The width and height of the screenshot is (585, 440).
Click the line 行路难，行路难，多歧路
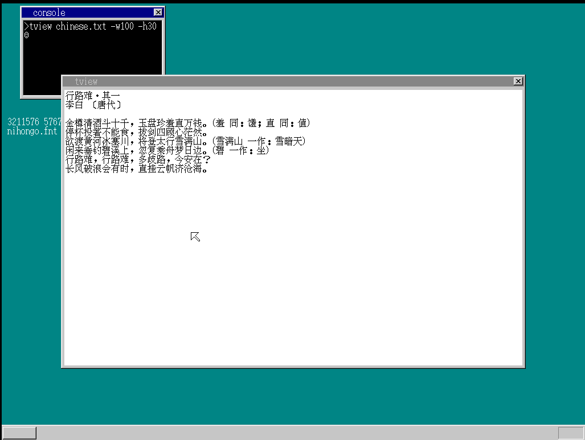click(138, 159)
